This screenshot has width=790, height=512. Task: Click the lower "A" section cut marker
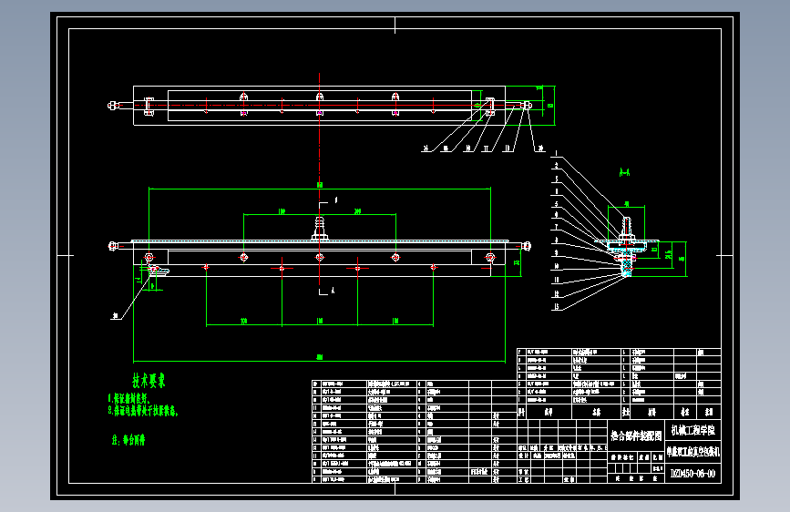click(333, 291)
